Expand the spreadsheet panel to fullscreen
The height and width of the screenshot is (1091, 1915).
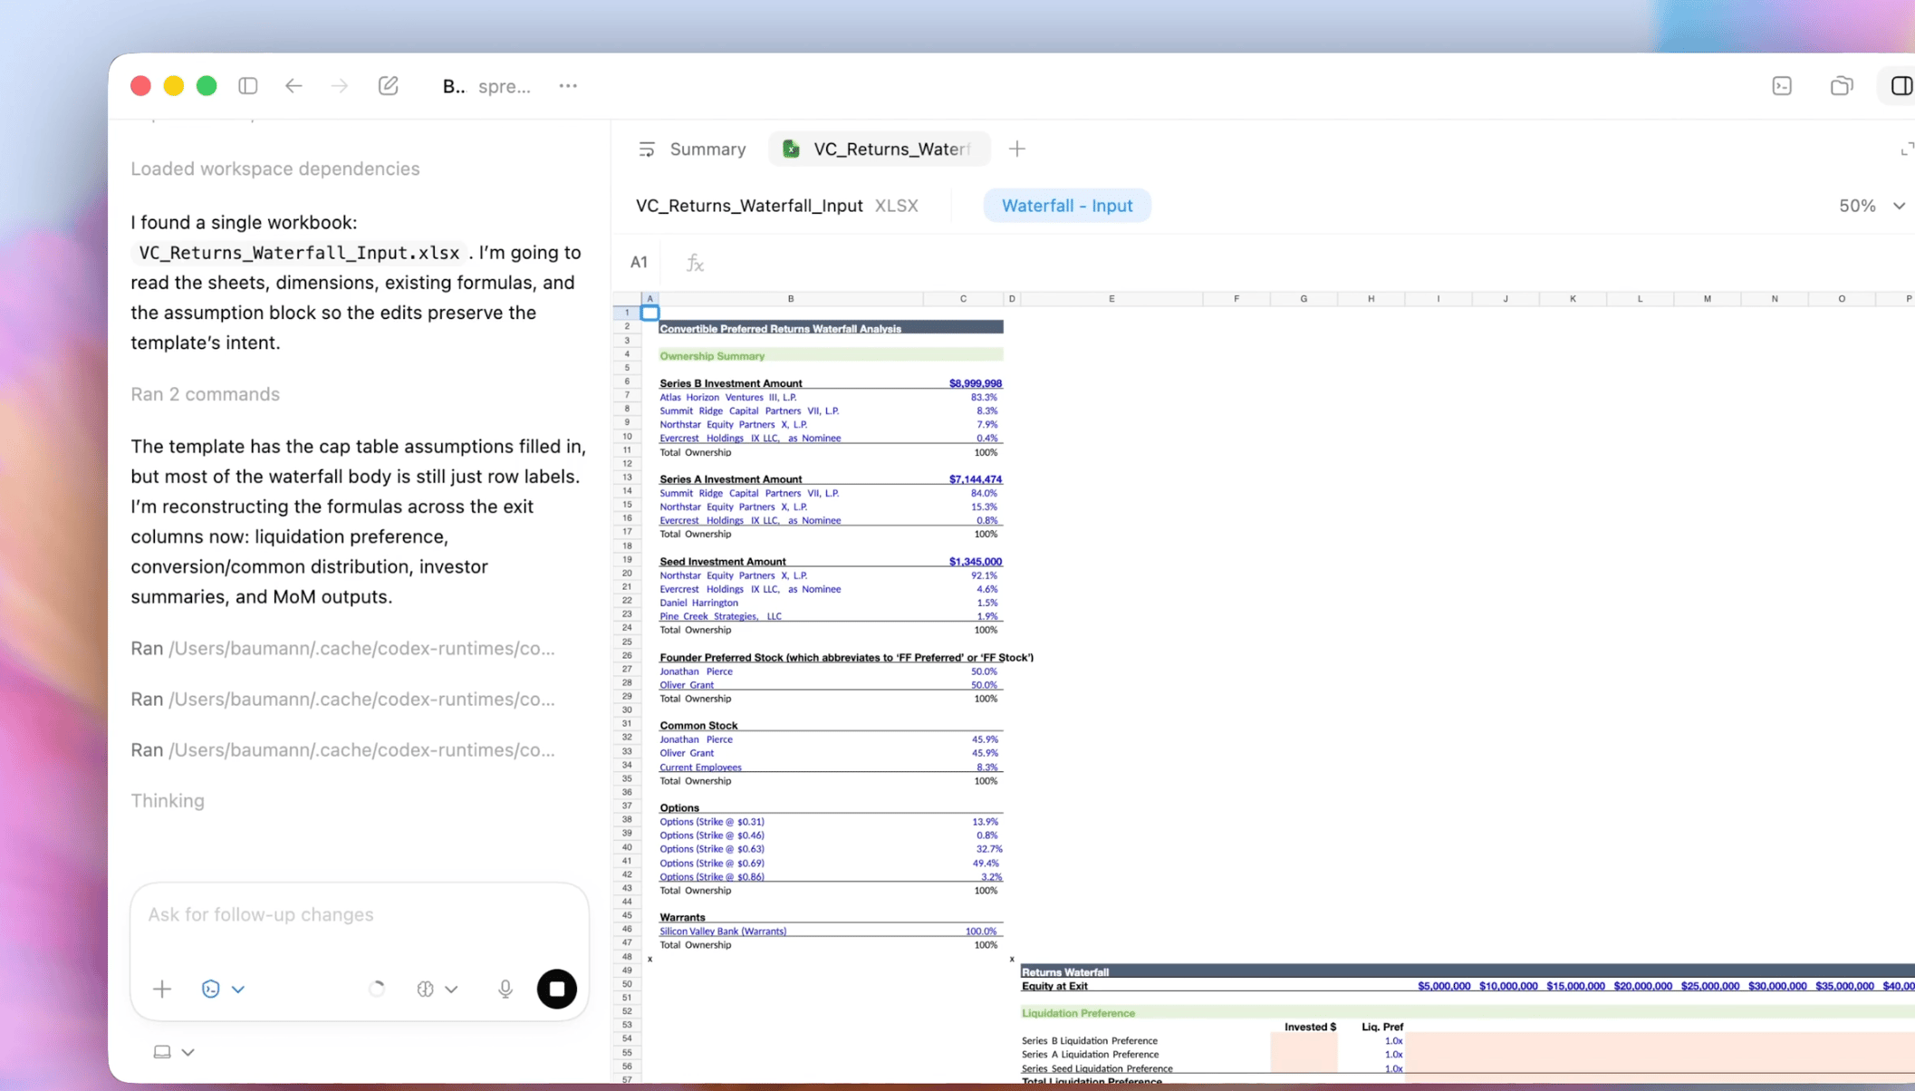tap(1906, 150)
